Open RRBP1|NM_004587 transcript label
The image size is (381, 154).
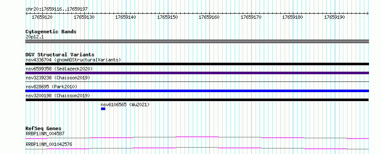click(45, 134)
